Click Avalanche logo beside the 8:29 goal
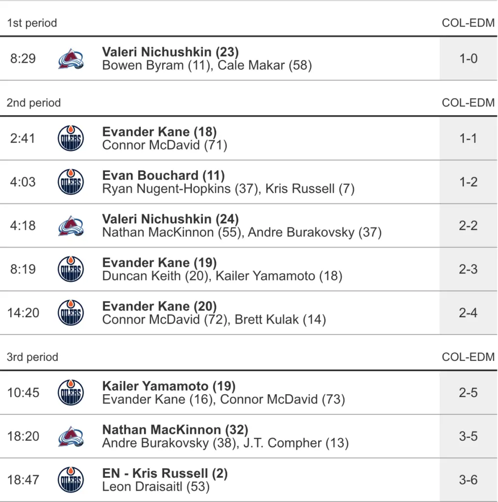Image resolution: width=498 pixels, height=502 pixels. click(71, 59)
